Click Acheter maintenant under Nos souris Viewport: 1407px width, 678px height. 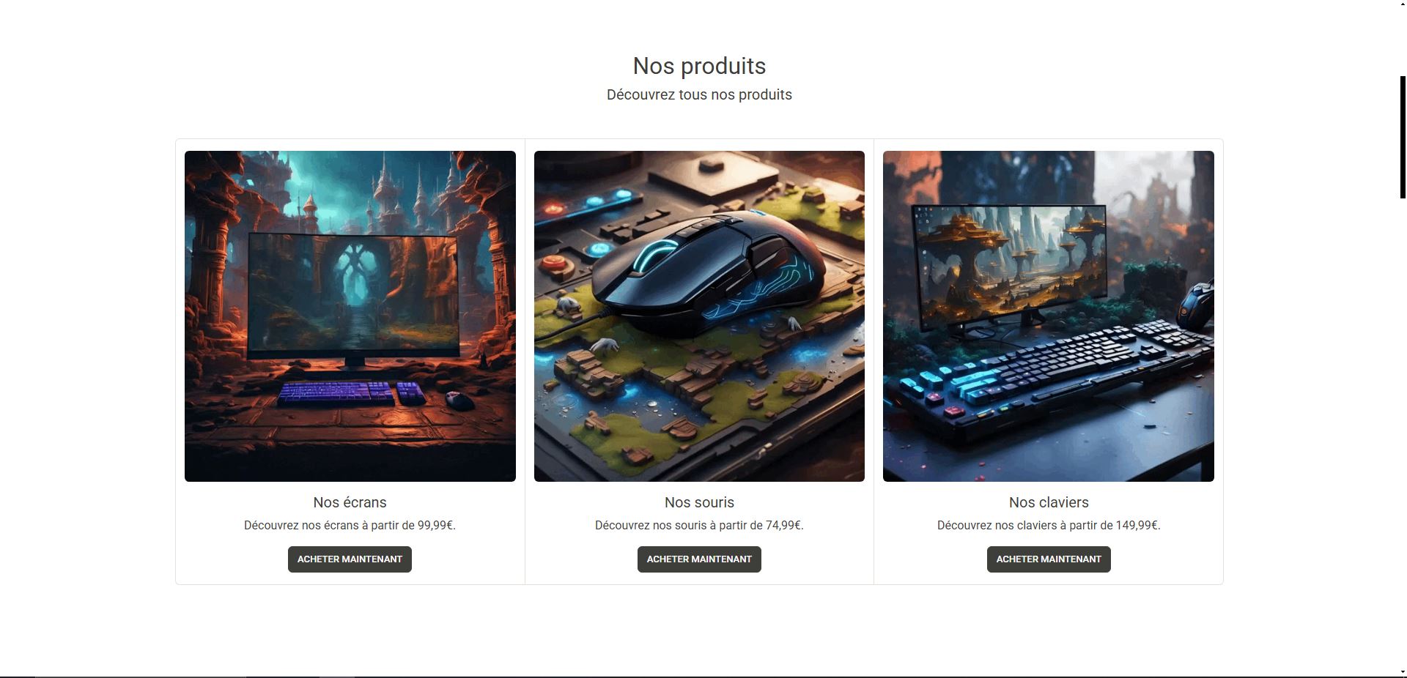[699, 559]
